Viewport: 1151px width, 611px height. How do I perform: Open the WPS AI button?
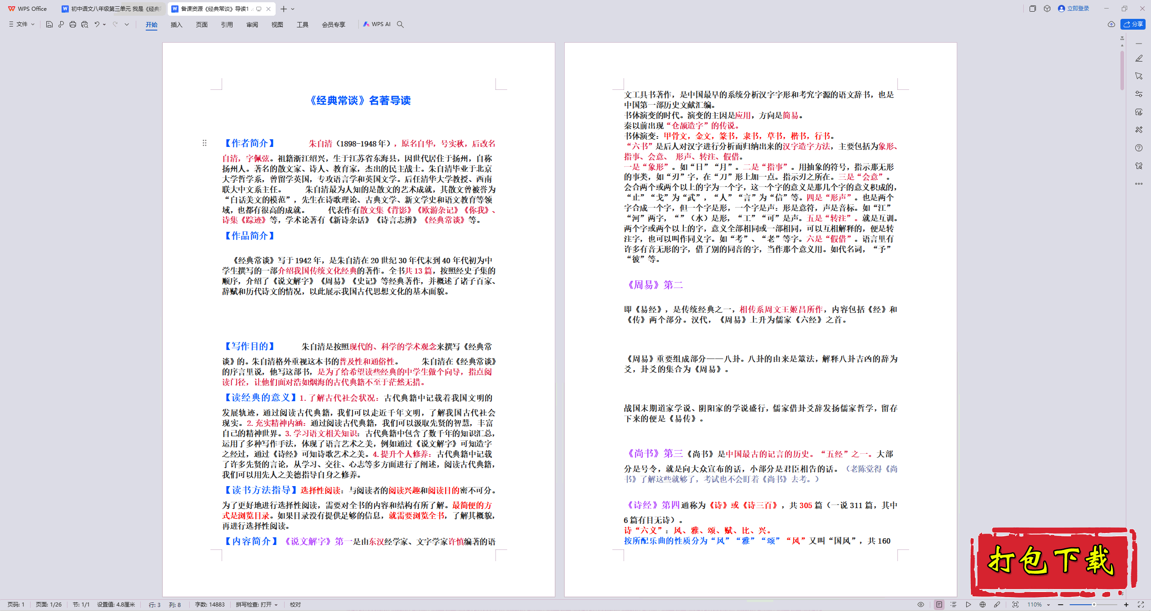(377, 24)
